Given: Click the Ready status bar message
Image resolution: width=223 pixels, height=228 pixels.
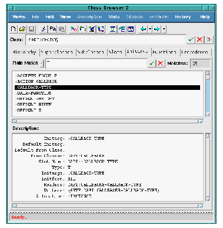Looking at the screenshot, I should 19,217.
